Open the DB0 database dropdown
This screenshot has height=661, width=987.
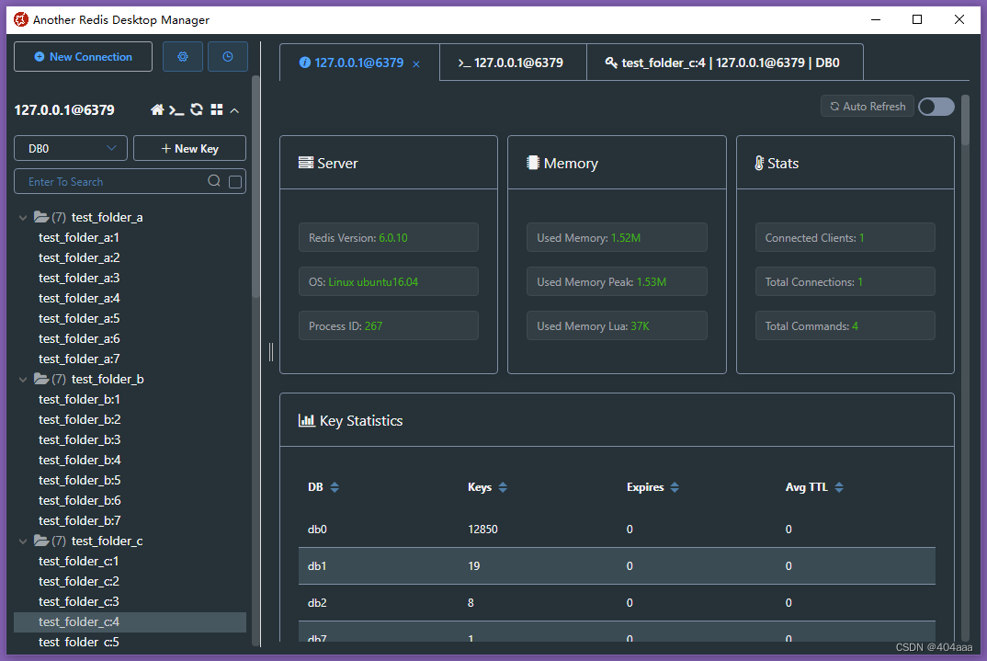[71, 149]
